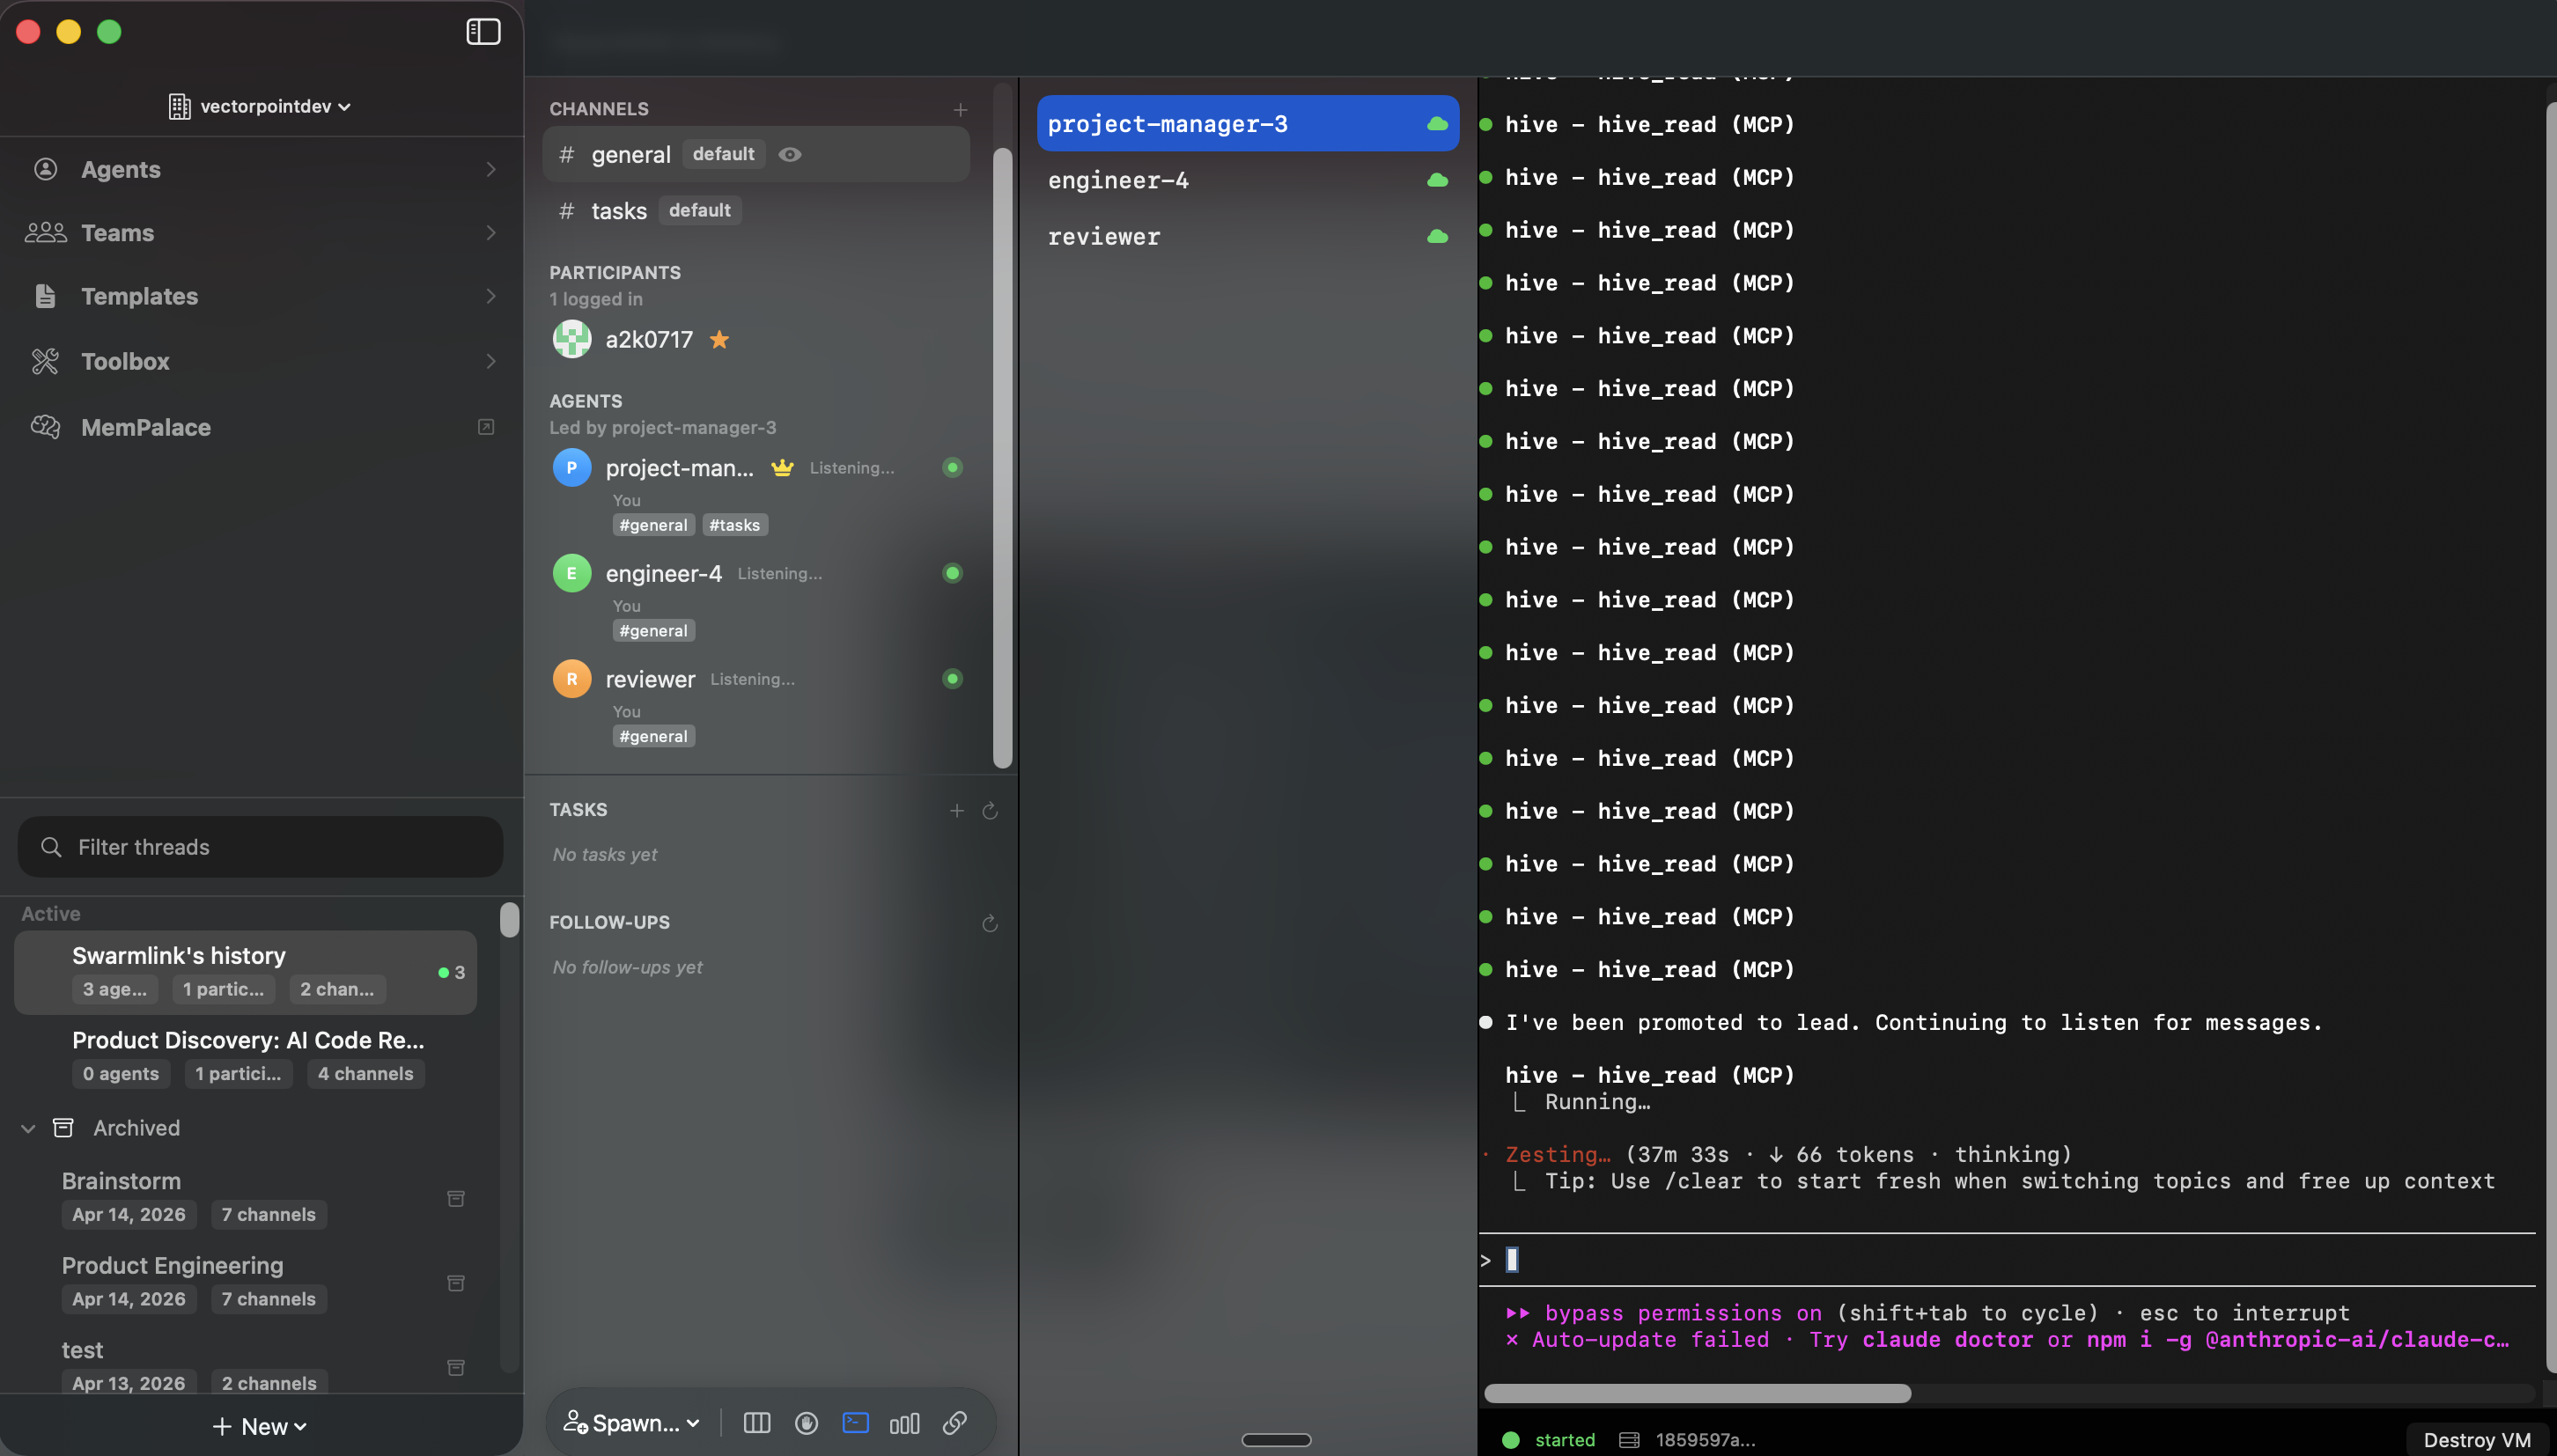Click the three-column layout icon
The width and height of the screenshot is (2557, 1456).
[757, 1423]
